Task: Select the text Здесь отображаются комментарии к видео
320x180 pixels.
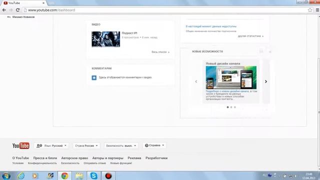Action: coord(125,77)
